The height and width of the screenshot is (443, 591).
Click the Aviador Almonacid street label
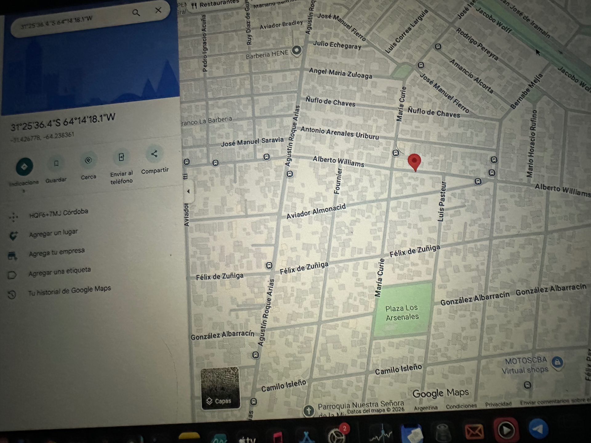tap(316, 211)
